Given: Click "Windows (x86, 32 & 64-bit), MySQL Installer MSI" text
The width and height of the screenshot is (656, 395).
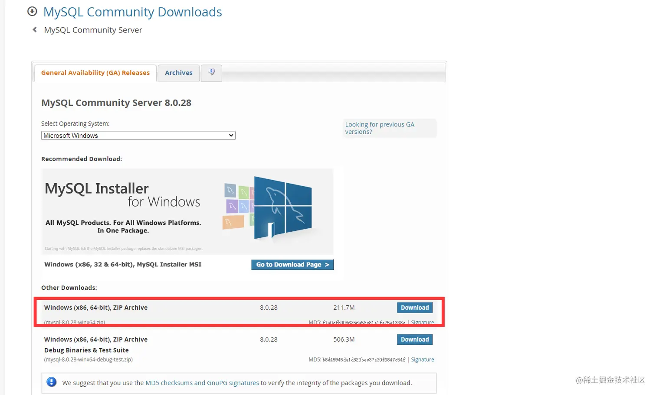Looking at the screenshot, I should [123, 264].
